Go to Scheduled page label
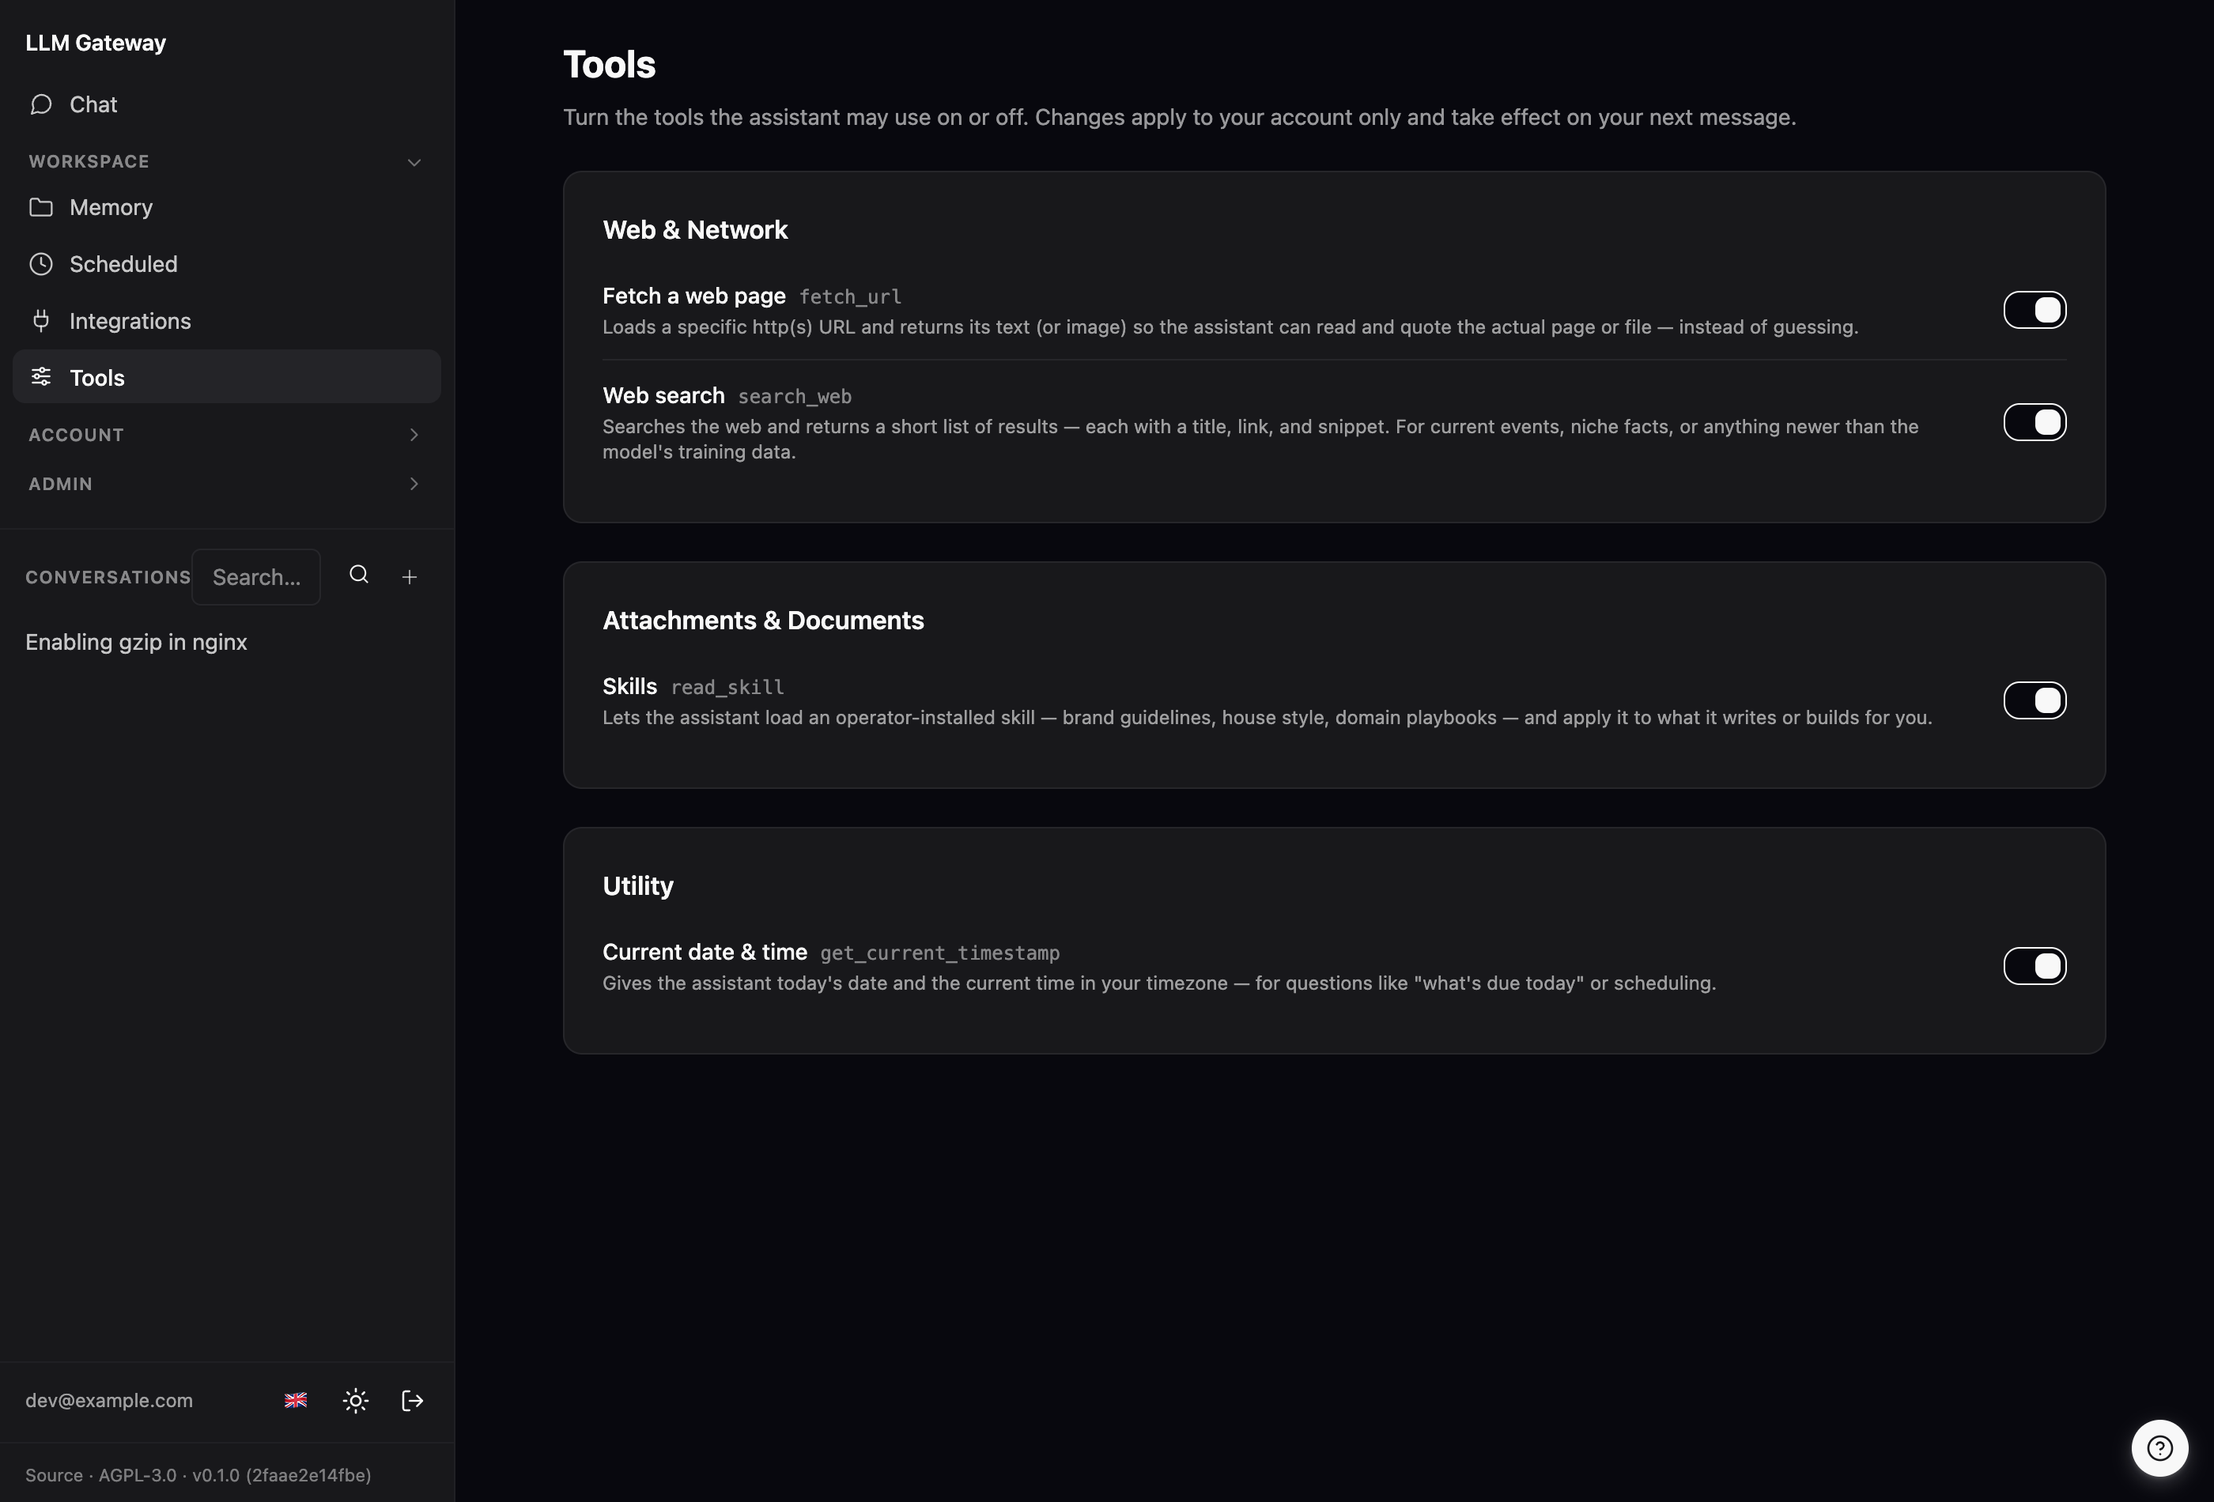This screenshot has width=2214, height=1502. tap(123, 264)
